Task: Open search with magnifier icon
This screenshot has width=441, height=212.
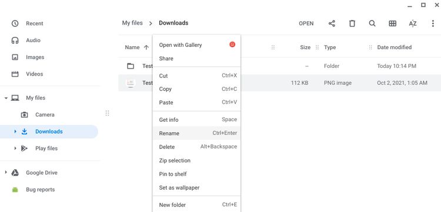Action: [372, 23]
